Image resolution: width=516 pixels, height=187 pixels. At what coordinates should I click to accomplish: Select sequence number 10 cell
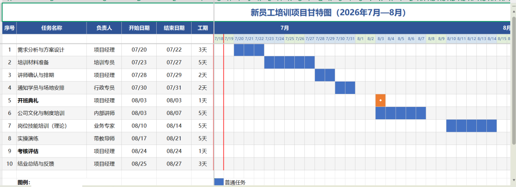point(9,164)
